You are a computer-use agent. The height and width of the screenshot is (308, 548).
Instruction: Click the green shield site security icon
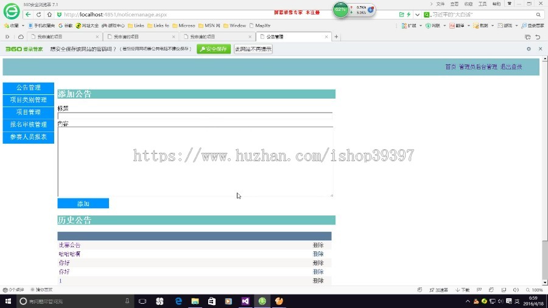pos(59,15)
